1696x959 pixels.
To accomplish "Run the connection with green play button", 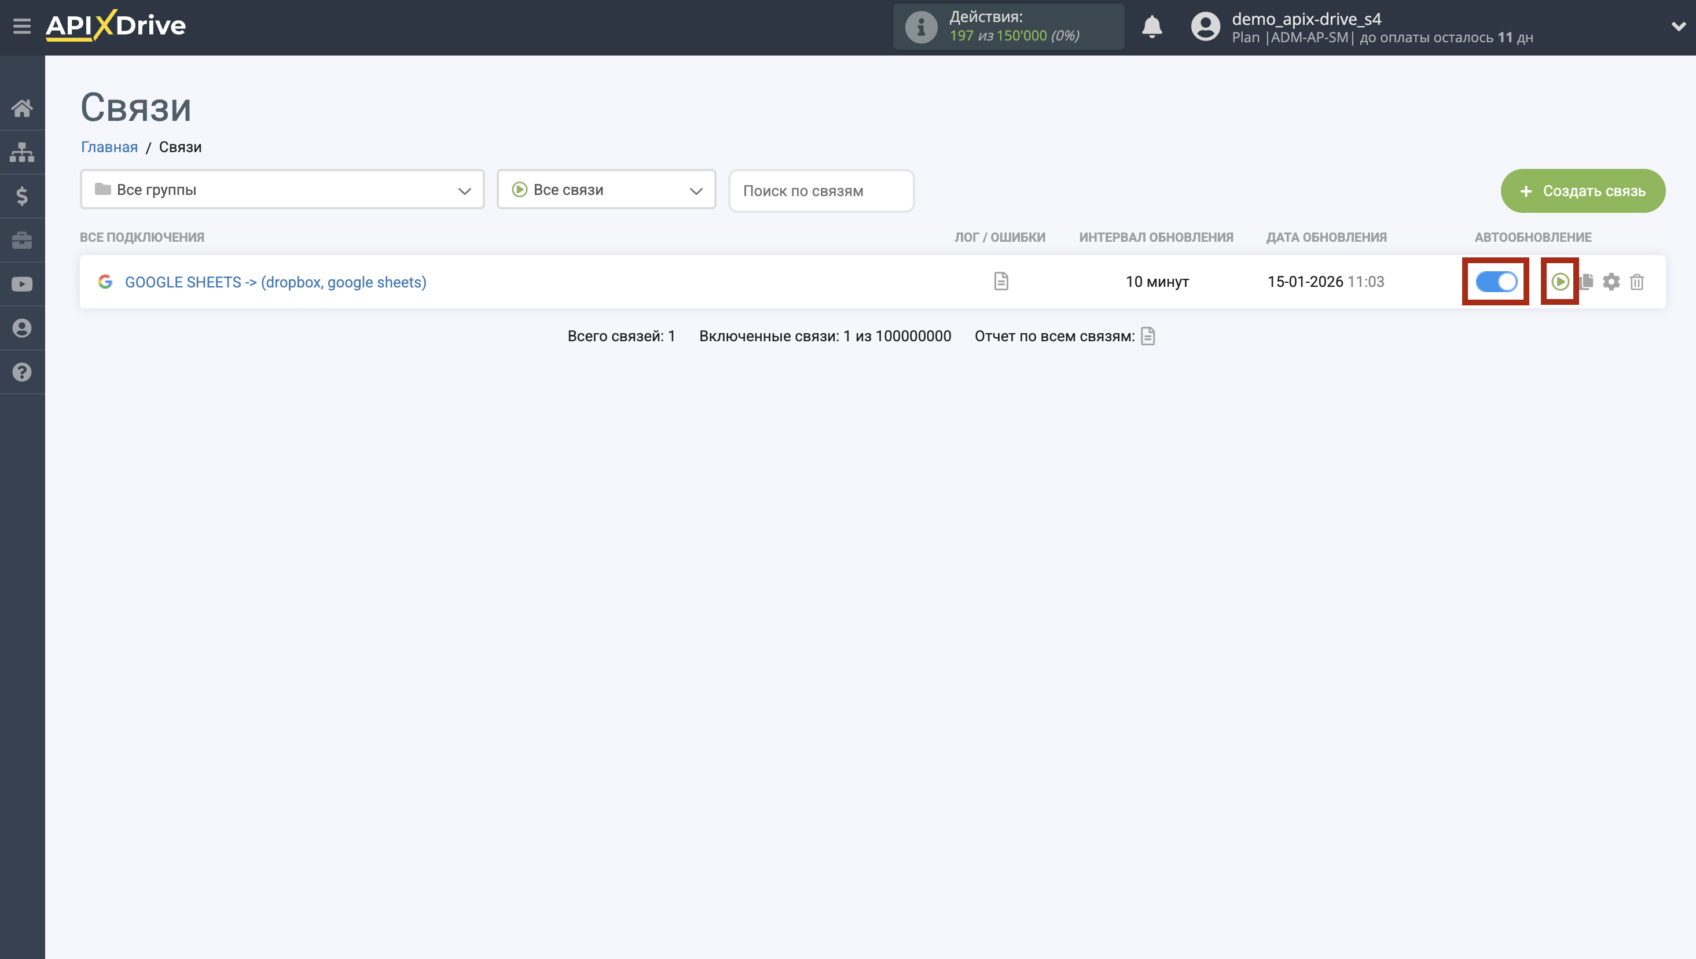I will coord(1560,281).
